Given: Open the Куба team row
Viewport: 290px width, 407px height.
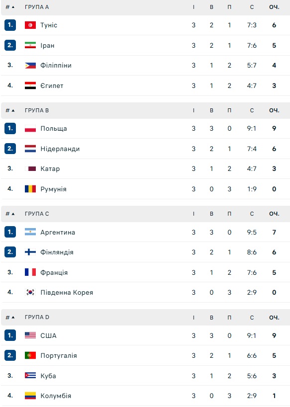Looking at the screenshot, I should (x=146, y=376).
